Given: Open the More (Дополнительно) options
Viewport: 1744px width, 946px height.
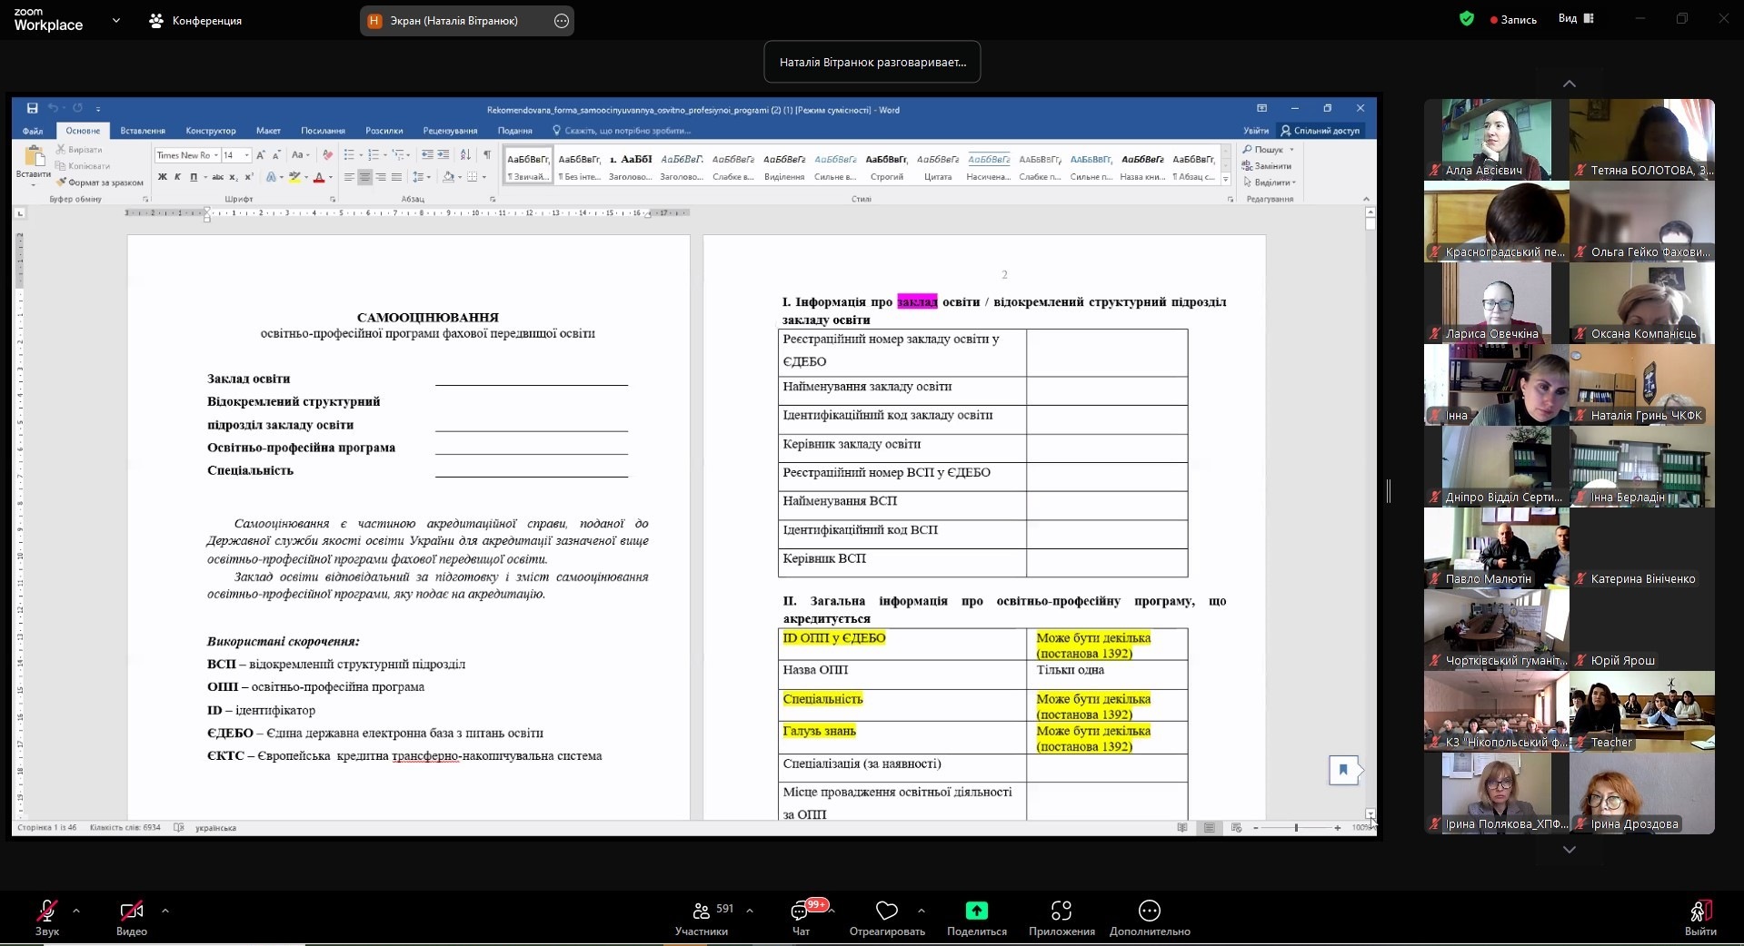Looking at the screenshot, I should [x=1149, y=911].
